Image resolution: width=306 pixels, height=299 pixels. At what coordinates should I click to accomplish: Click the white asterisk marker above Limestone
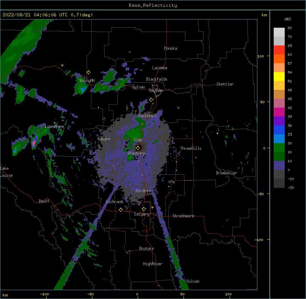point(55,123)
